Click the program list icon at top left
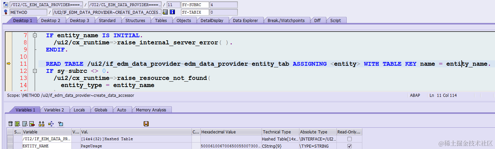The image size is (495, 149). point(6,5)
